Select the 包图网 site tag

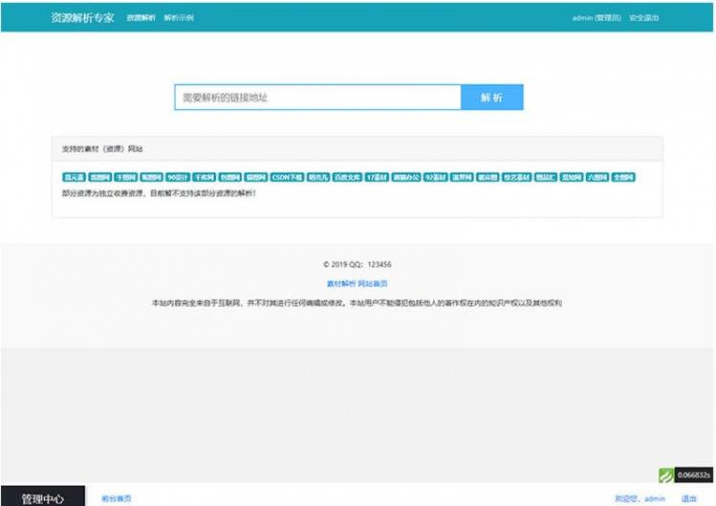(x=229, y=177)
